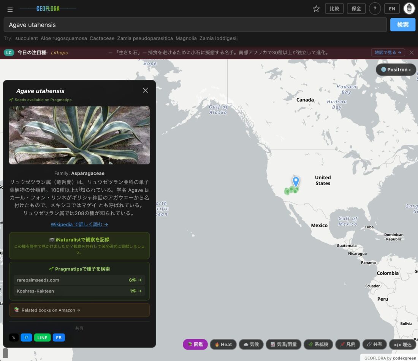The height and width of the screenshot is (361, 418).
Task: Open the help question mark button
Action: pos(375,9)
